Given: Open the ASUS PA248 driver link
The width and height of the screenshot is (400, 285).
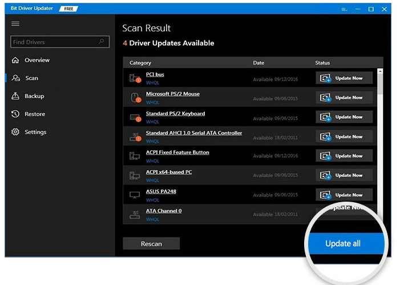Looking at the screenshot, I should point(161,191).
